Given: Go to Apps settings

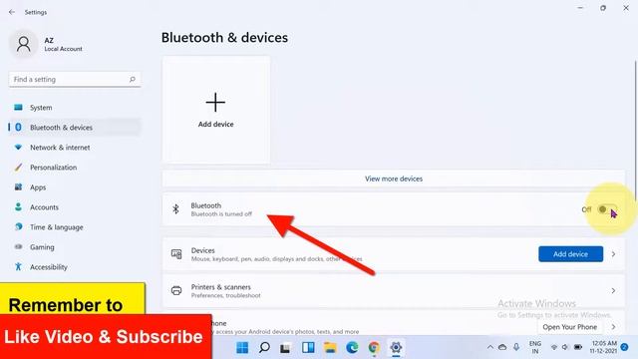Looking at the screenshot, I should [75, 187].
